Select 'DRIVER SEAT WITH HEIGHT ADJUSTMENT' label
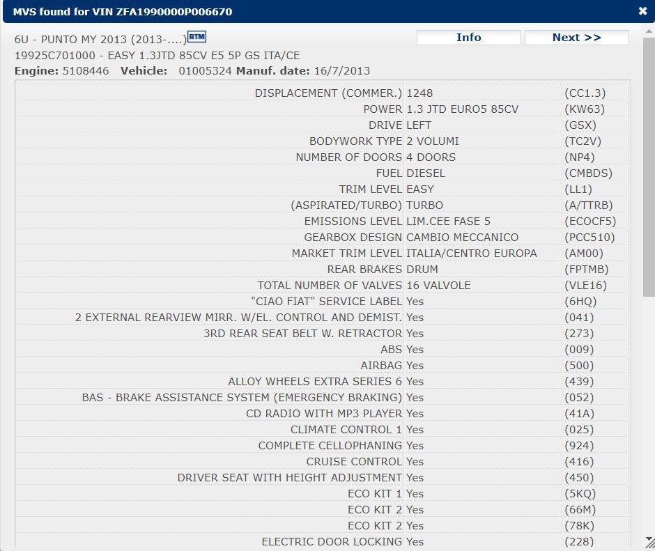 [x=289, y=477]
